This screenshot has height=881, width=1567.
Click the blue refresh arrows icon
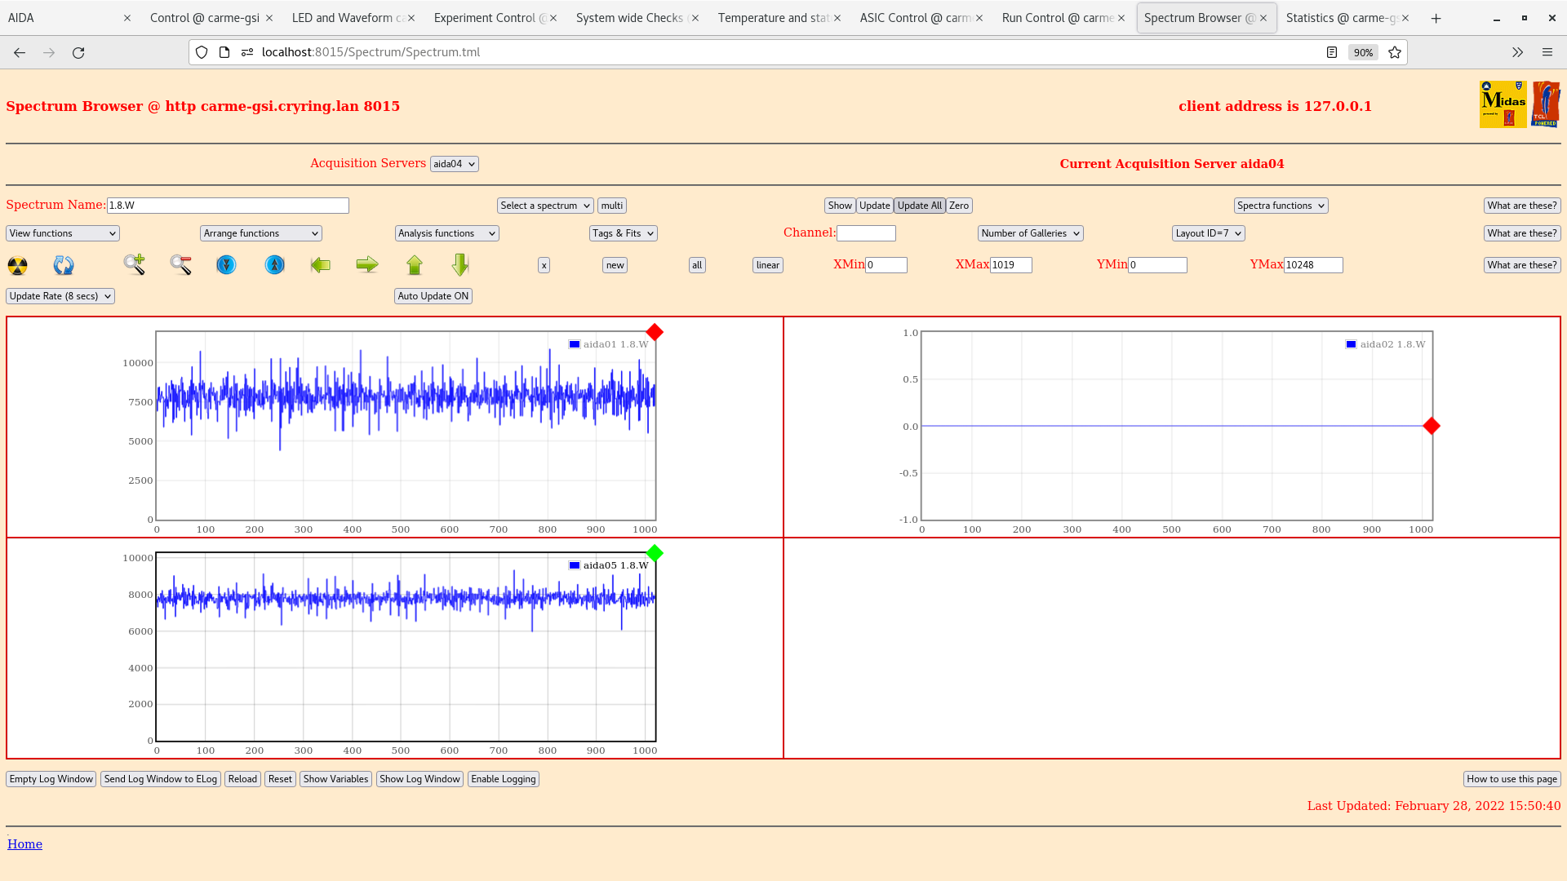tap(64, 265)
